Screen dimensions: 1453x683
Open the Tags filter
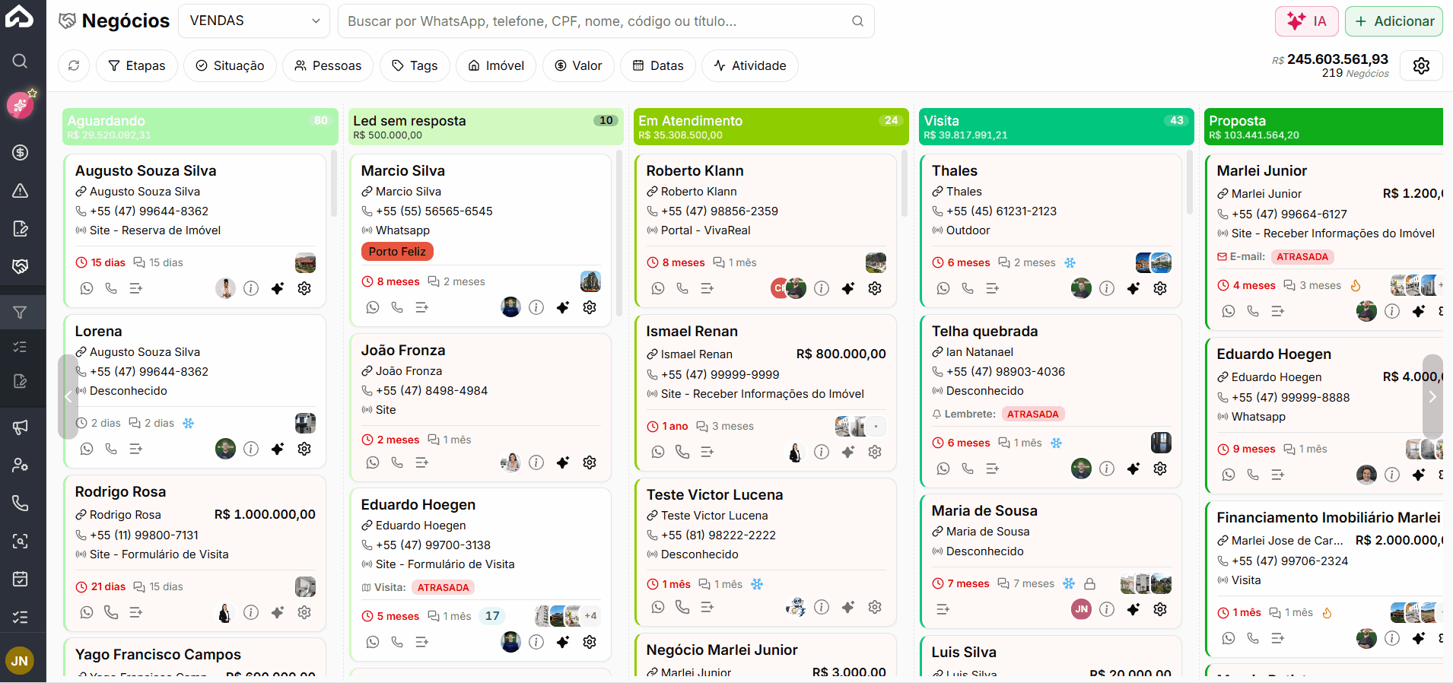pos(415,65)
